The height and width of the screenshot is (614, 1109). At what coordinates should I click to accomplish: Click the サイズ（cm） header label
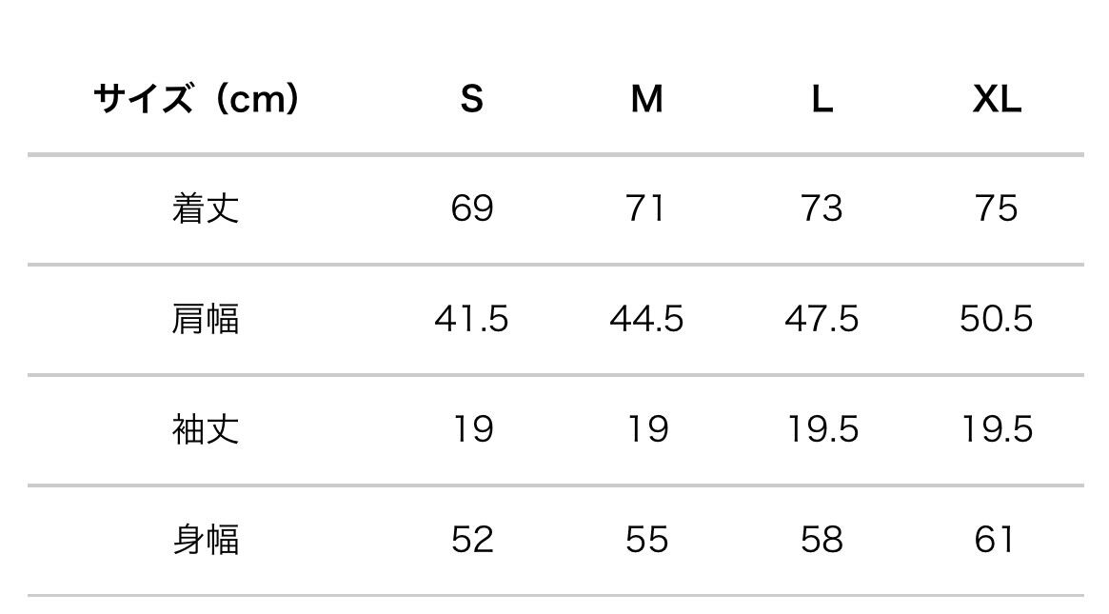click(x=196, y=98)
